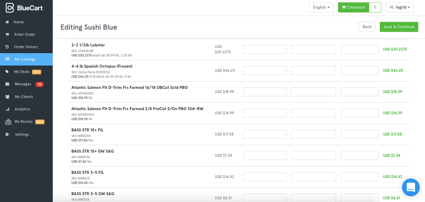Click green price USD $7.34
This screenshot has width=425, height=202.
pyautogui.click(x=392, y=156)
